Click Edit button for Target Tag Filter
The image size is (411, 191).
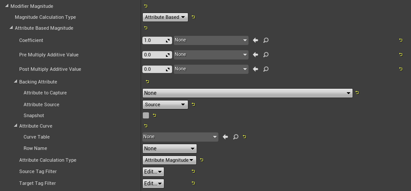tap(153, 184)
